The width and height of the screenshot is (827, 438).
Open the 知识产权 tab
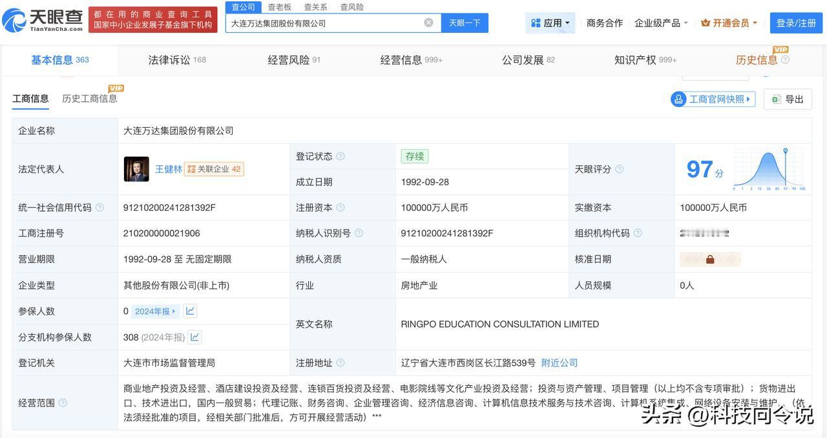[x=645, y=60]
